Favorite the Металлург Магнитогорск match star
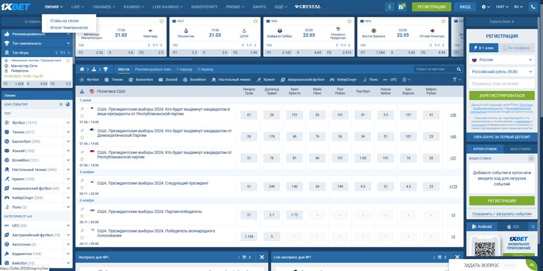The height and width of the screenshot is (271, 543). point(162,21)
